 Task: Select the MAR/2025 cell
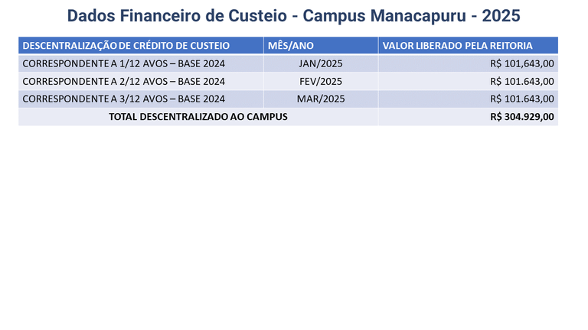[321, 99]
